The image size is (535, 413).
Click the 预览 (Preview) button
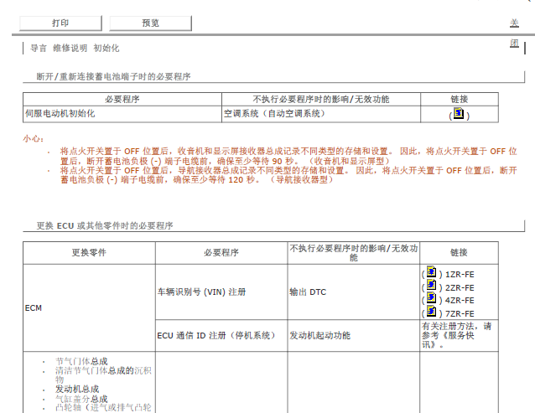[150, 23]
